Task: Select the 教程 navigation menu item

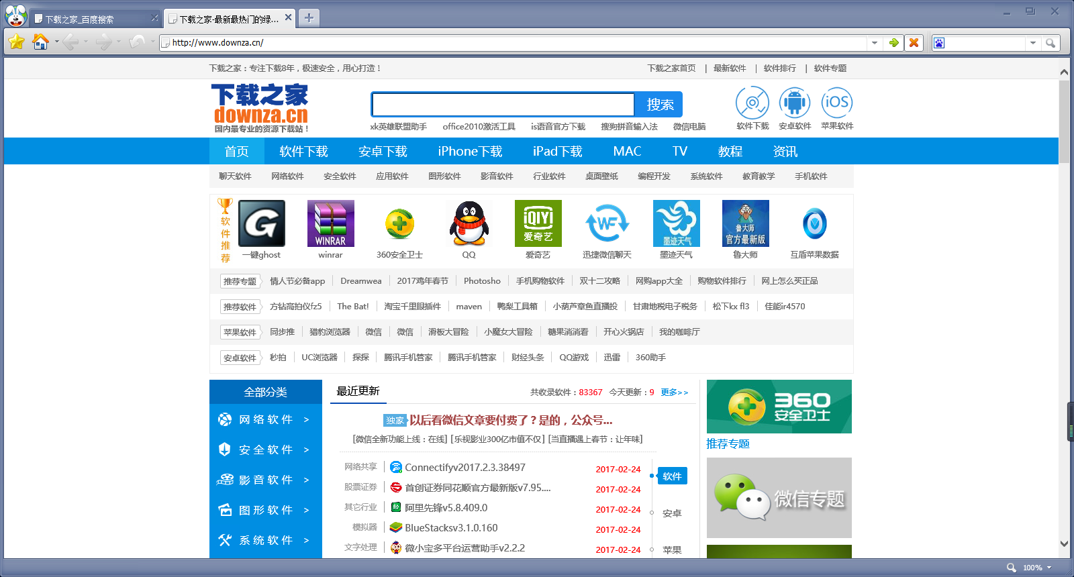Action: [730, 152]
